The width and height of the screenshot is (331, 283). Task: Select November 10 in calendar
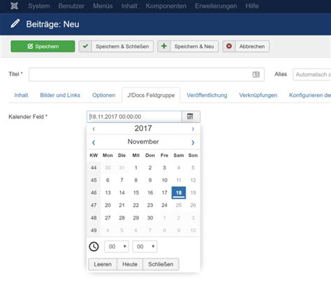[164, 180]
